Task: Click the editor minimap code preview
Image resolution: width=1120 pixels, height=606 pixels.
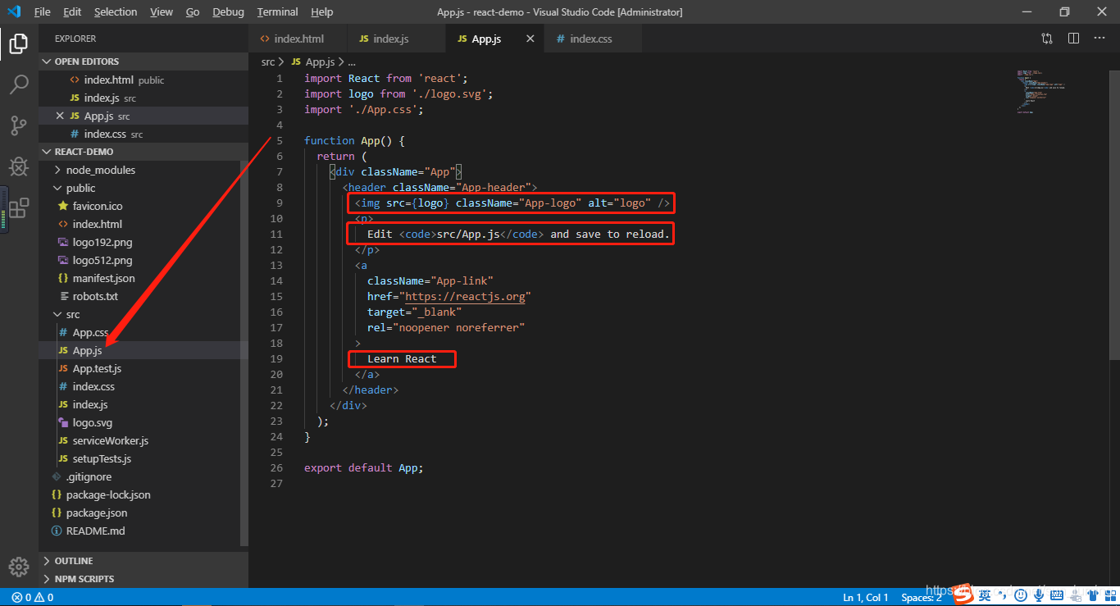Action: (x=1041, y=91)
